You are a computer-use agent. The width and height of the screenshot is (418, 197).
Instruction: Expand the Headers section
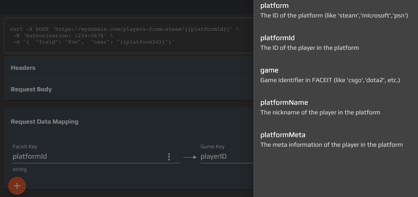pos(128,68)
